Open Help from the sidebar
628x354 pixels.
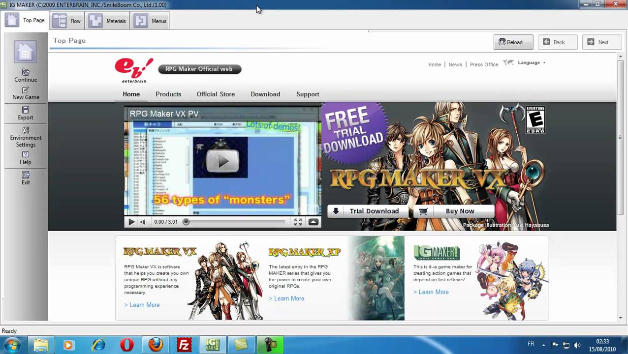tap(26, 158)
